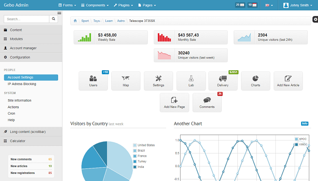Screen dimensions: 318x181
Task: Click the green Weekly Sale bar chart
Action: pyautogui.click(x=85, y=37)
